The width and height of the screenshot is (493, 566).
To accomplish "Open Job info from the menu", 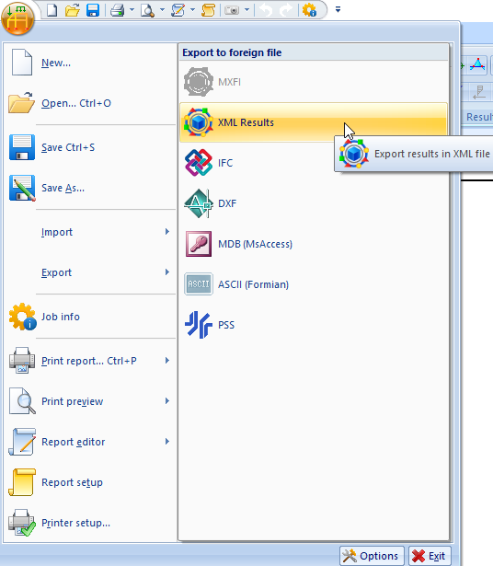I will tap(89, 317).
